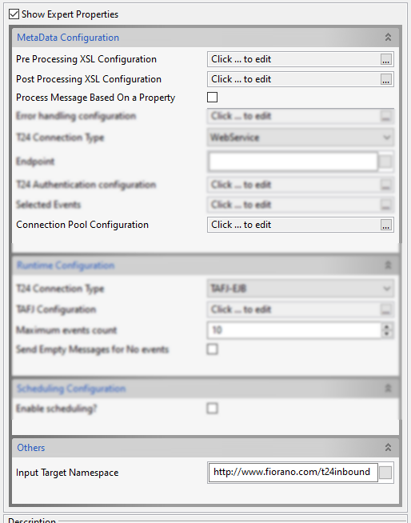
Task: Click the Others section header title
Action: pyautogui.click(x=31, y=448)
